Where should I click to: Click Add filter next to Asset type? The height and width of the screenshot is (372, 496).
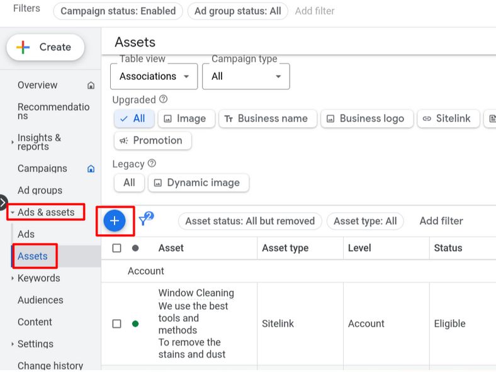coord(441,221)
